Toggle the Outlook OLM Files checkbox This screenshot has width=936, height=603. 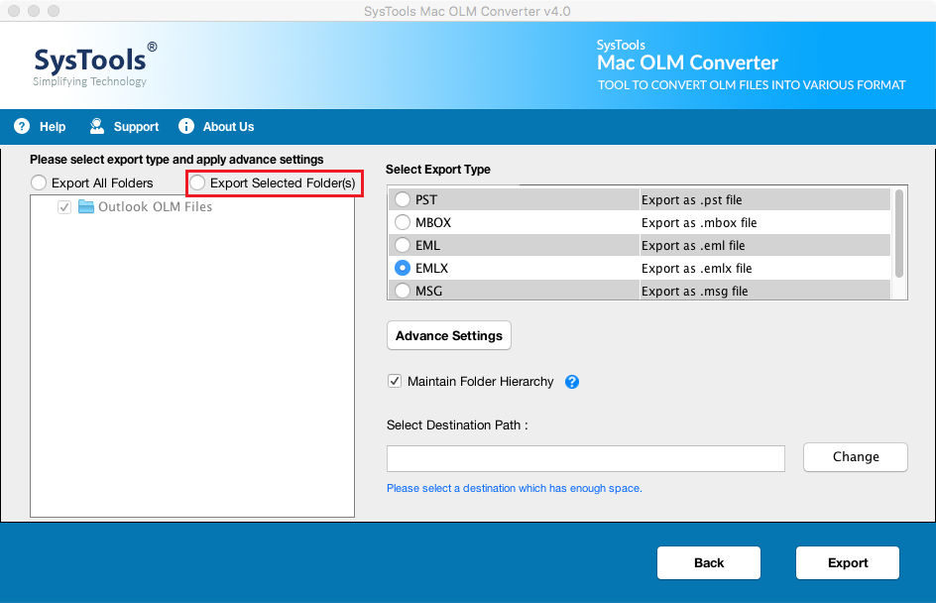pos(64,207)
